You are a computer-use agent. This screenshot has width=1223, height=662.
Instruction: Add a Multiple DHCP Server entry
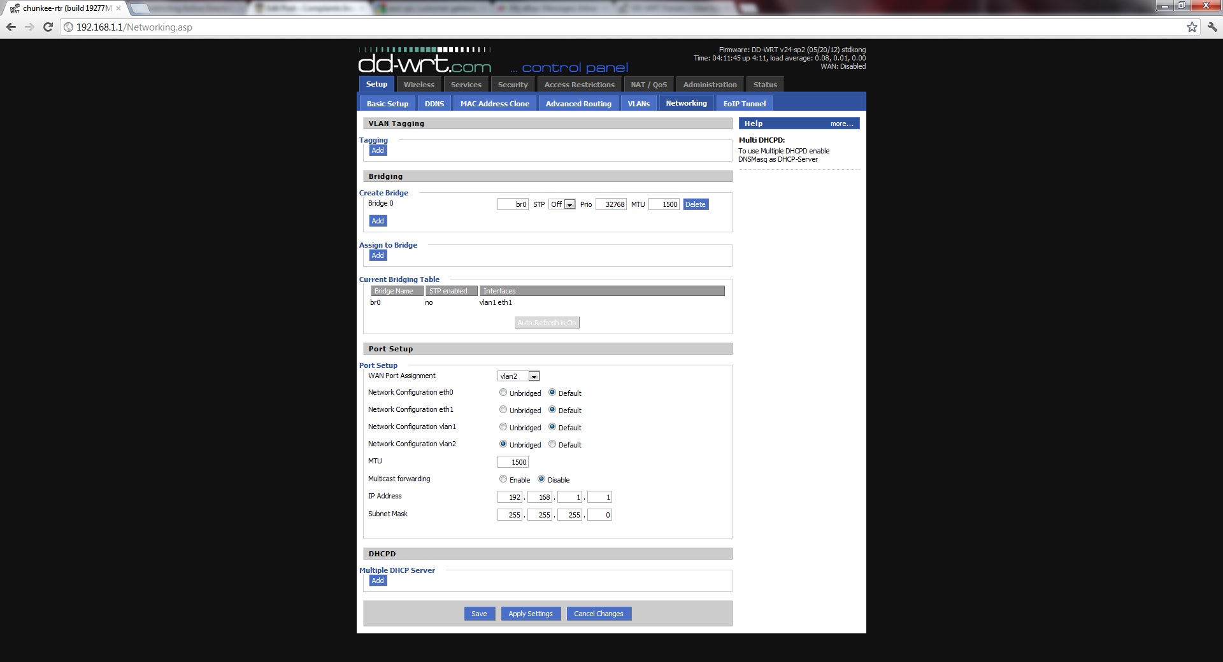click(378, 581)
